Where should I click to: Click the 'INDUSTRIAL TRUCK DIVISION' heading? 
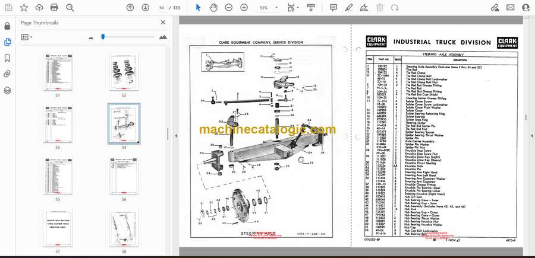pos(442,42)
